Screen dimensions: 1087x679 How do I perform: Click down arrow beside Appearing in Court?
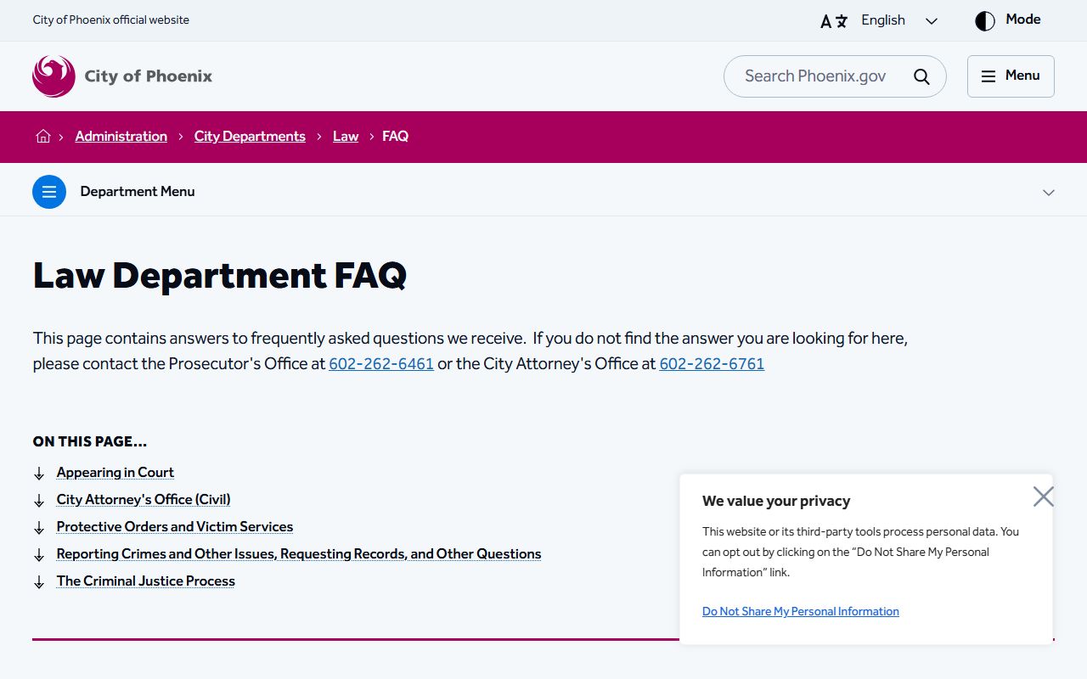(x=38, y=474)
